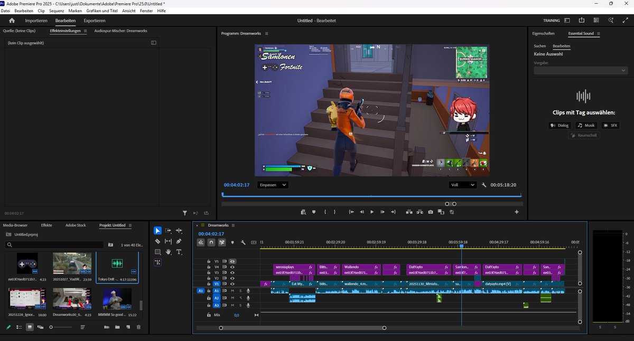Open Effekteinstellungen panel menu
This screenshot has height=341, width=634.
pyautogui.click(x=86, y=31)
